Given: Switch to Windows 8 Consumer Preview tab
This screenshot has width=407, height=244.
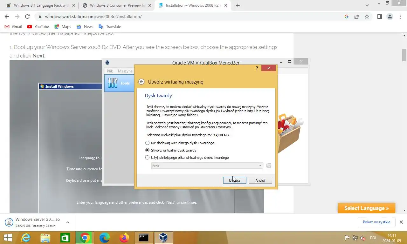Looking at the screenshot, I should (x=117, y=5).
